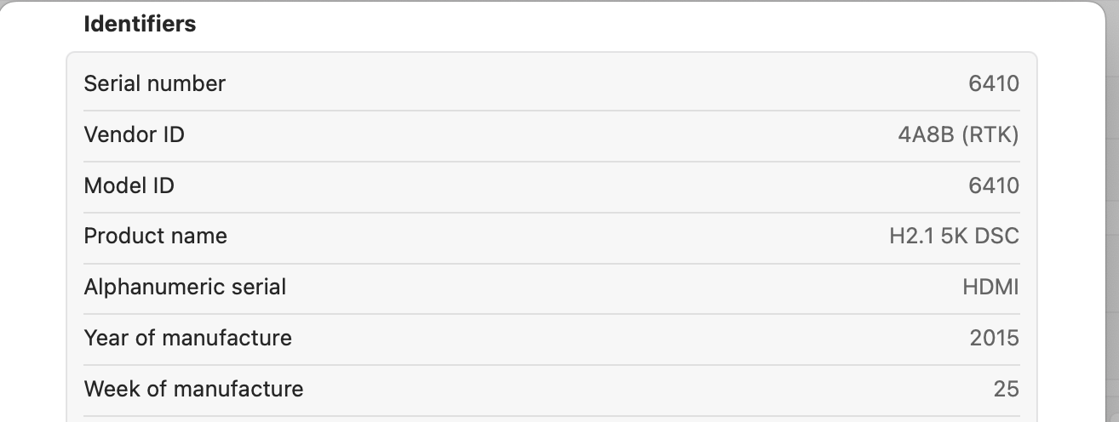Select the Serial number label
The height and width of the screenshot is (422, 1119).
[154, 84]
